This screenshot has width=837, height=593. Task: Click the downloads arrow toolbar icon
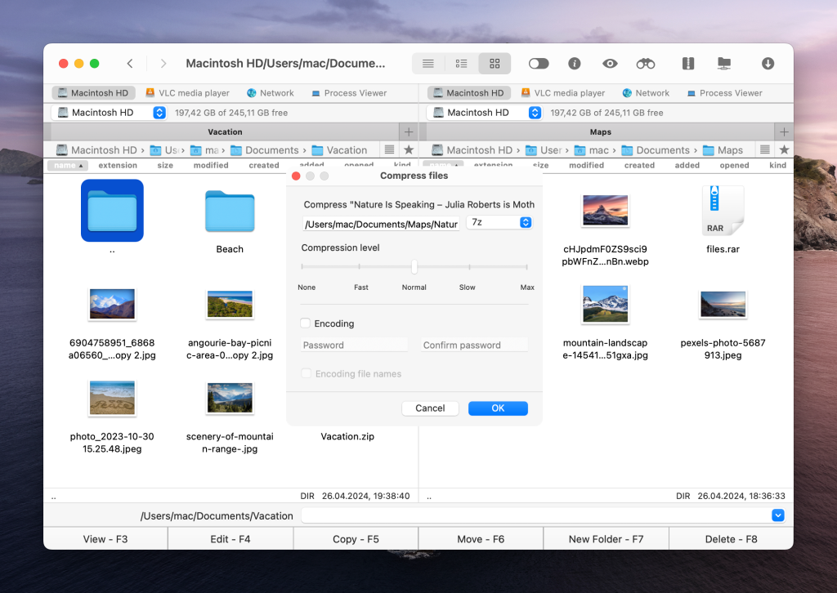(767, 63)
